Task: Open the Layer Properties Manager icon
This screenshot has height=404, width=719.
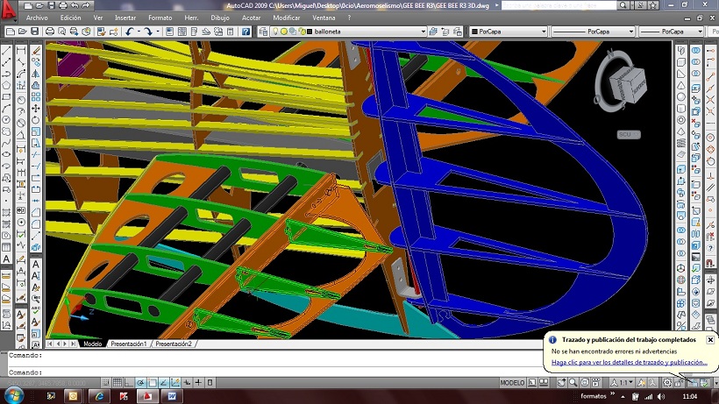Action: (263, 32)
